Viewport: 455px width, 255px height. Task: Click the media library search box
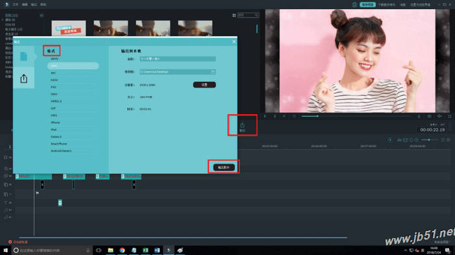point(248,15)
